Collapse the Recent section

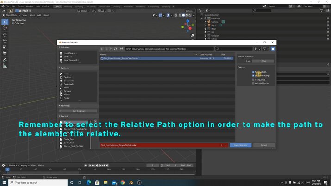59,116
